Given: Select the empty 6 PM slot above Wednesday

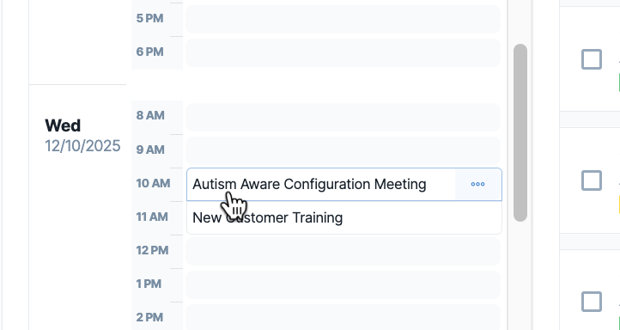Looking at the screenshot, I should pos(343,52).
